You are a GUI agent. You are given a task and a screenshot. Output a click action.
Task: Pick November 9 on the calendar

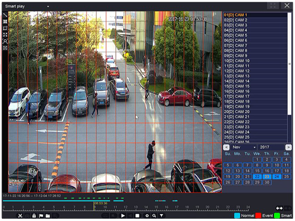click(267, 165)
